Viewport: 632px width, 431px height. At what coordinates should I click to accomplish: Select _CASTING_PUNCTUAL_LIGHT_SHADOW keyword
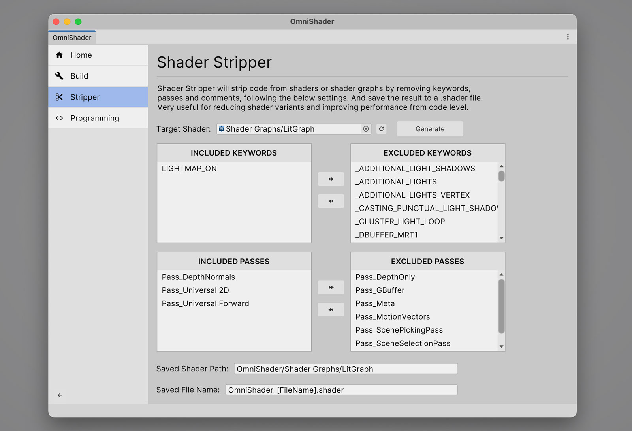[x=424, y=208]
